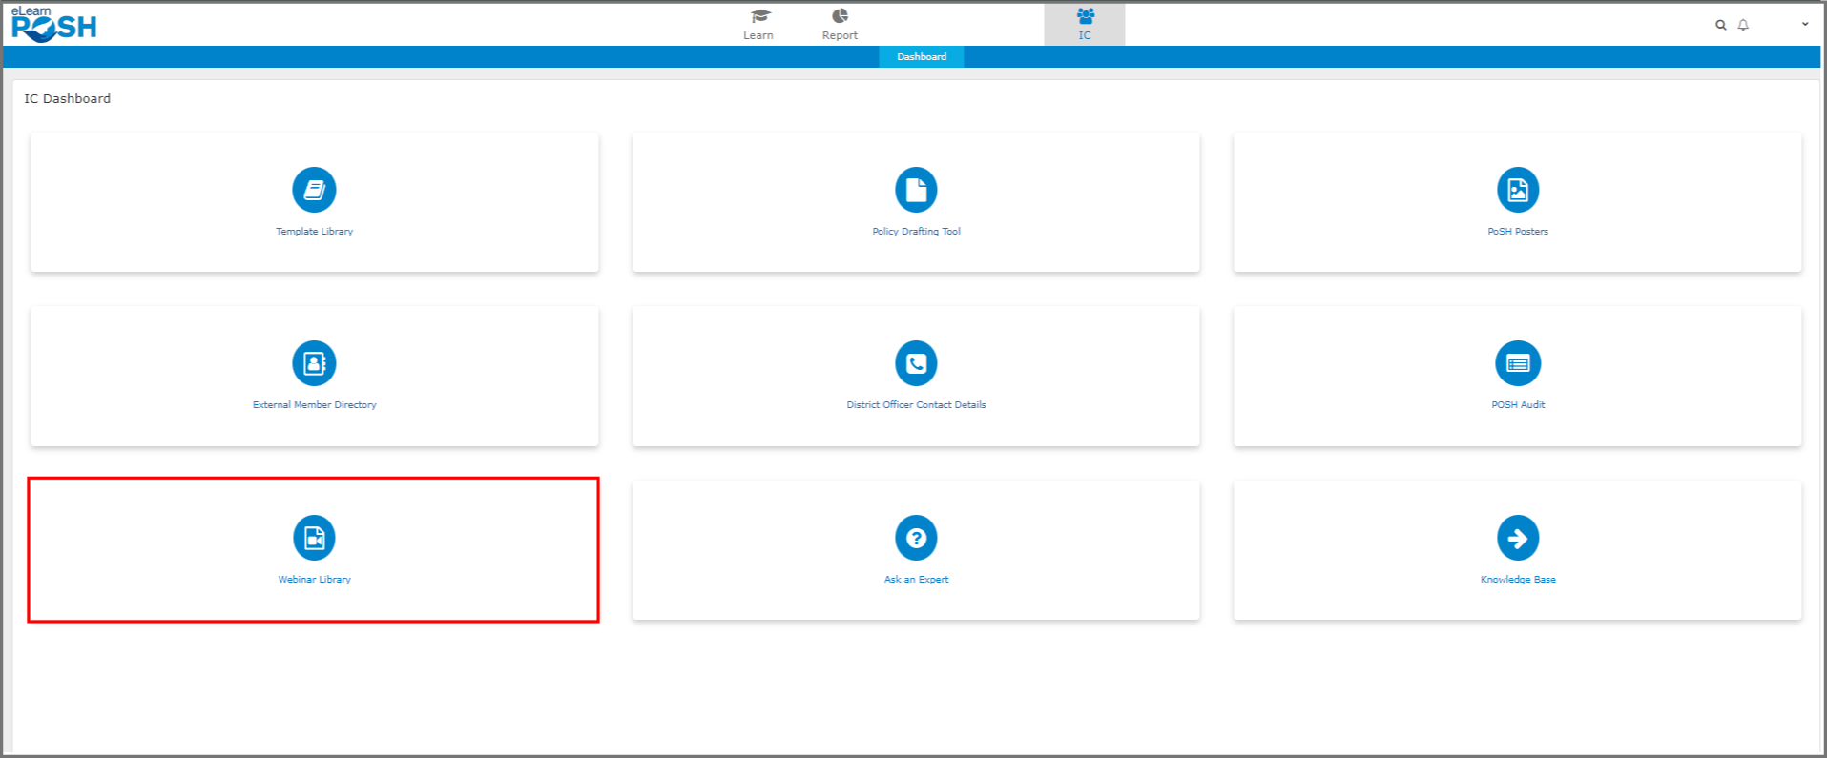Image resolution: width=1827 pixels, height=758 pixels.
Task: Open the Knowledge Base text link
Action: coord(1517,580)
